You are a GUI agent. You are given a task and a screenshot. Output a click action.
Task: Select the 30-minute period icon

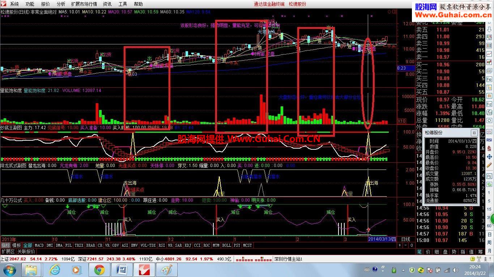point(489,217)
